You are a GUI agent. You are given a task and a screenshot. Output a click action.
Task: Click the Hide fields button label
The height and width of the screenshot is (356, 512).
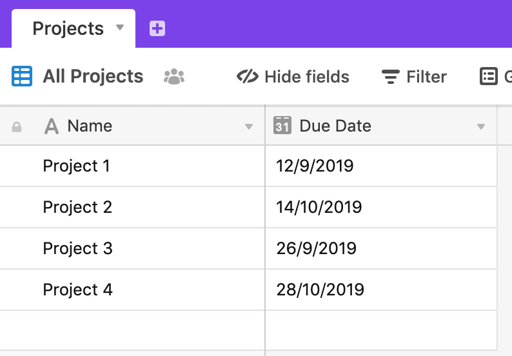(307, 77)
